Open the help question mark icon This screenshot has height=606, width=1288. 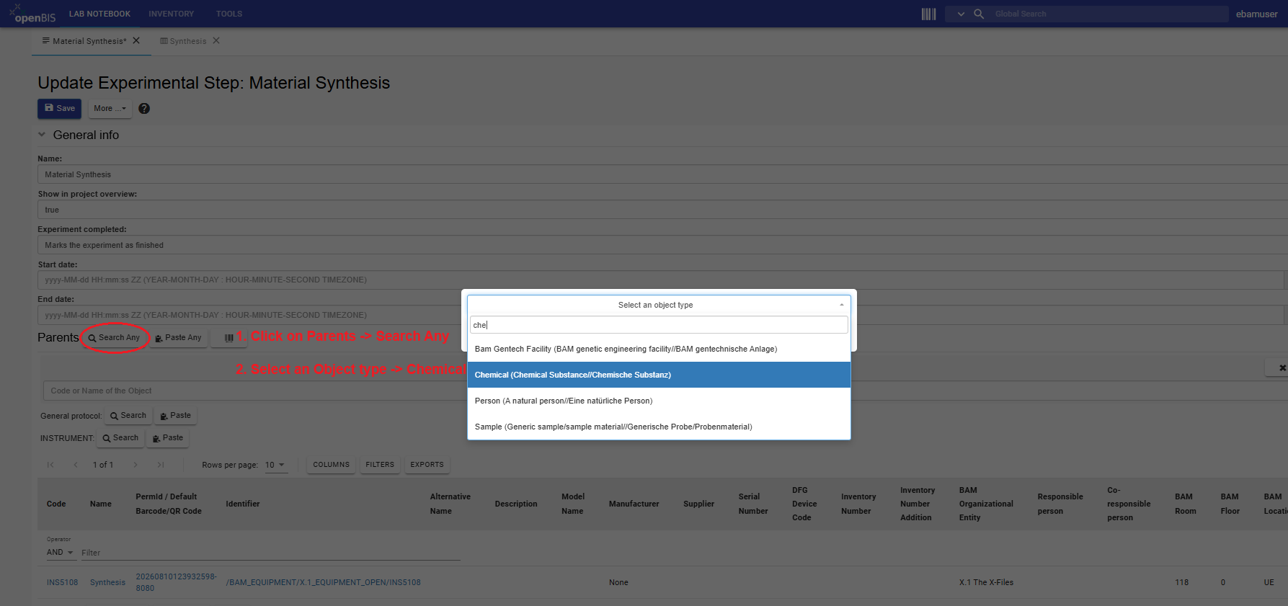(144, 109)
